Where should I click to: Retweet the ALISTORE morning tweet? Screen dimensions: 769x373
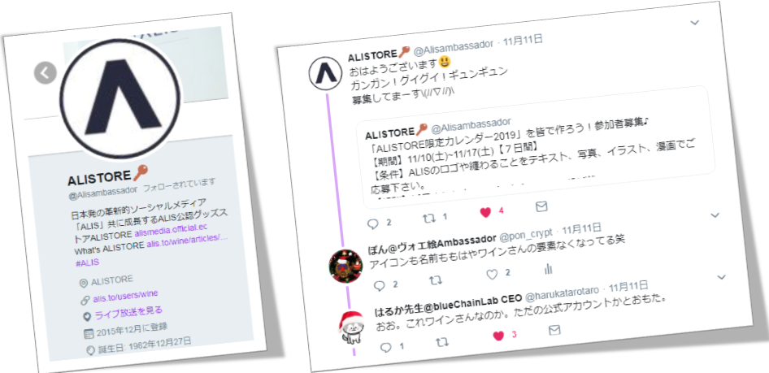coord(428,218)
